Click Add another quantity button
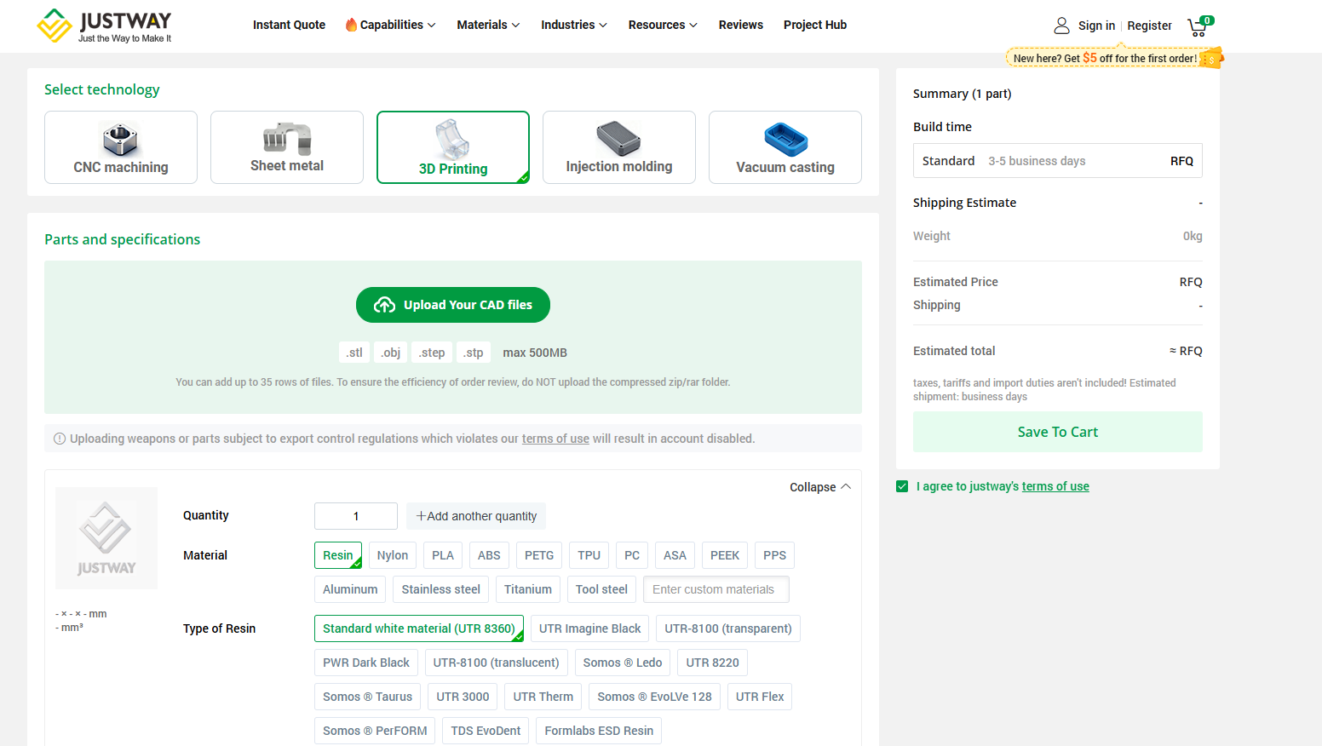The height and width of the screenshot is (746, 1322). click(476, 516)
